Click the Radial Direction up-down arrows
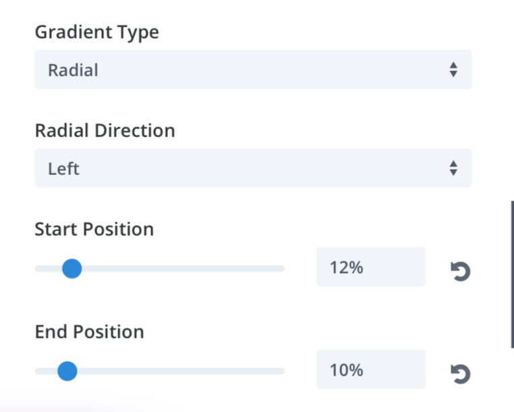 [453, 168]
